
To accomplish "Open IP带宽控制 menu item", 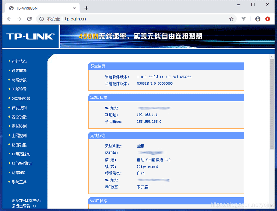I will coord(21,154).
